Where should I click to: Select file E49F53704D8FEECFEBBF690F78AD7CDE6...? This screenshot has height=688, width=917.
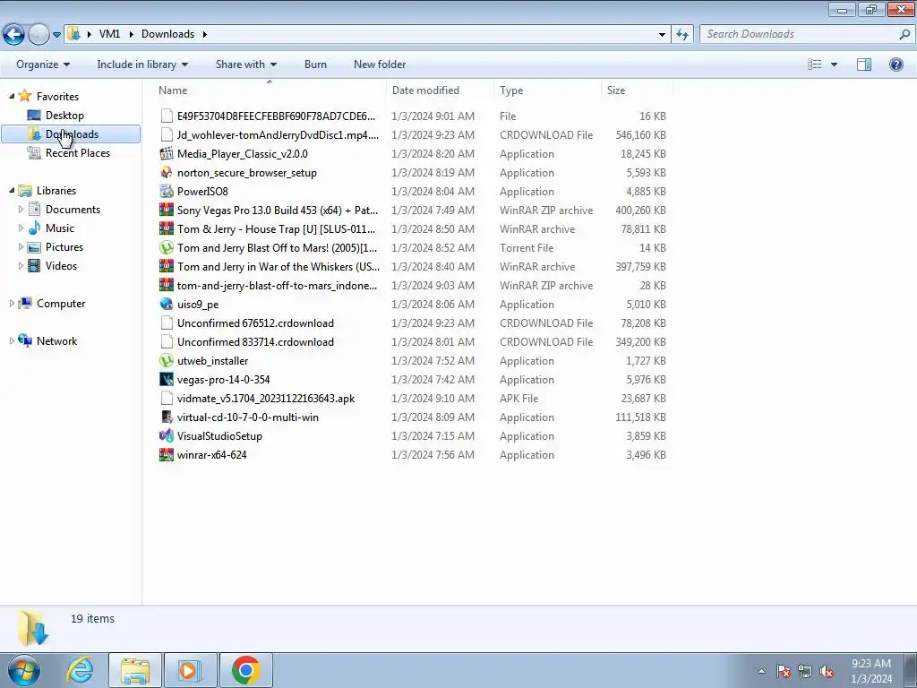(412, 116)
